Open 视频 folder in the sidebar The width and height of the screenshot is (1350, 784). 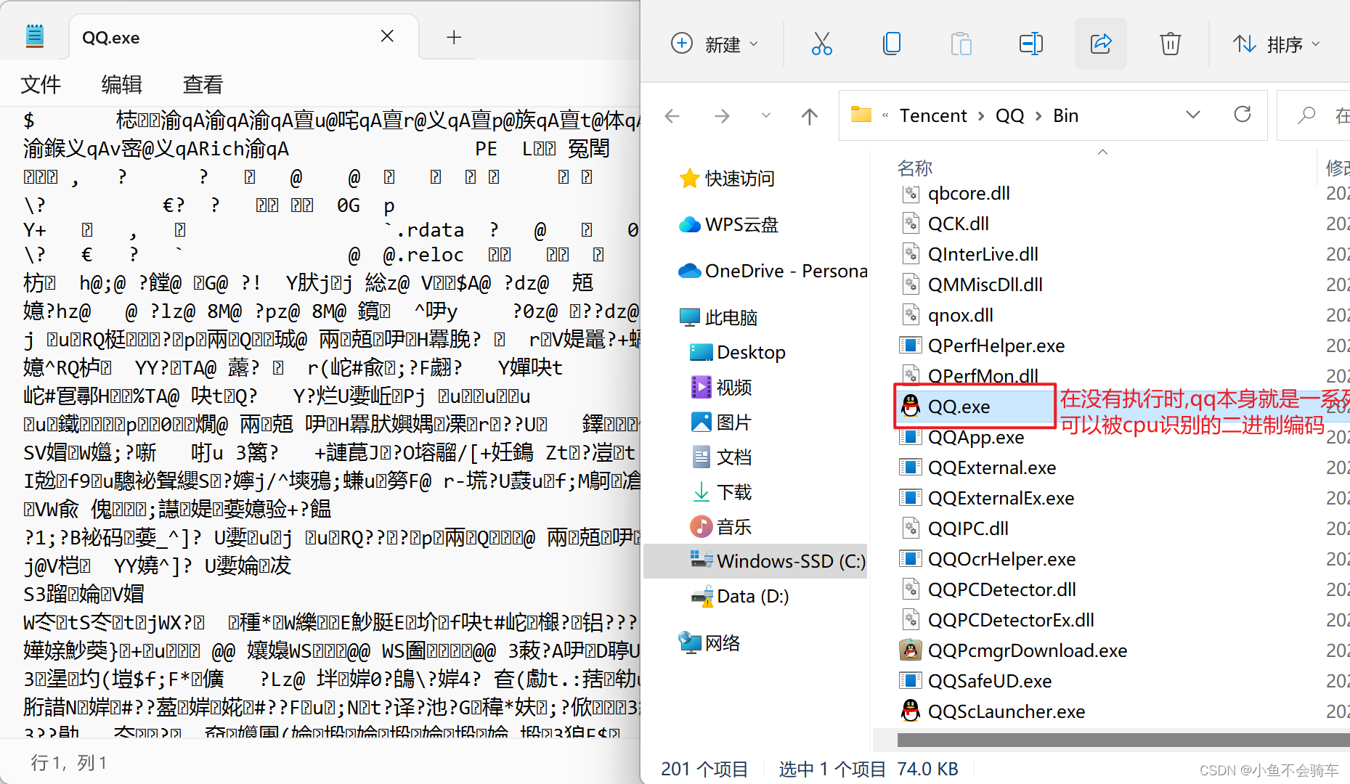click(x=720, y=387)
